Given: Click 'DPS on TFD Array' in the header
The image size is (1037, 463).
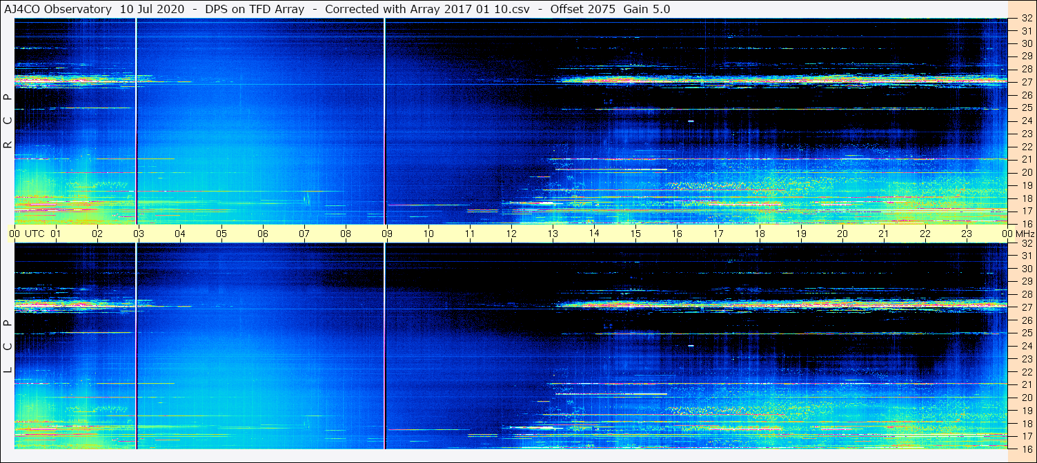Looking at the screenshot, I should click(255, 9).
